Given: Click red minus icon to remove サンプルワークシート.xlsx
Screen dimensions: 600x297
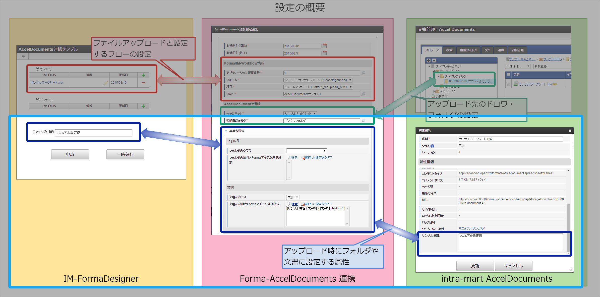Looking at the screenshot, I should (143, 83).
